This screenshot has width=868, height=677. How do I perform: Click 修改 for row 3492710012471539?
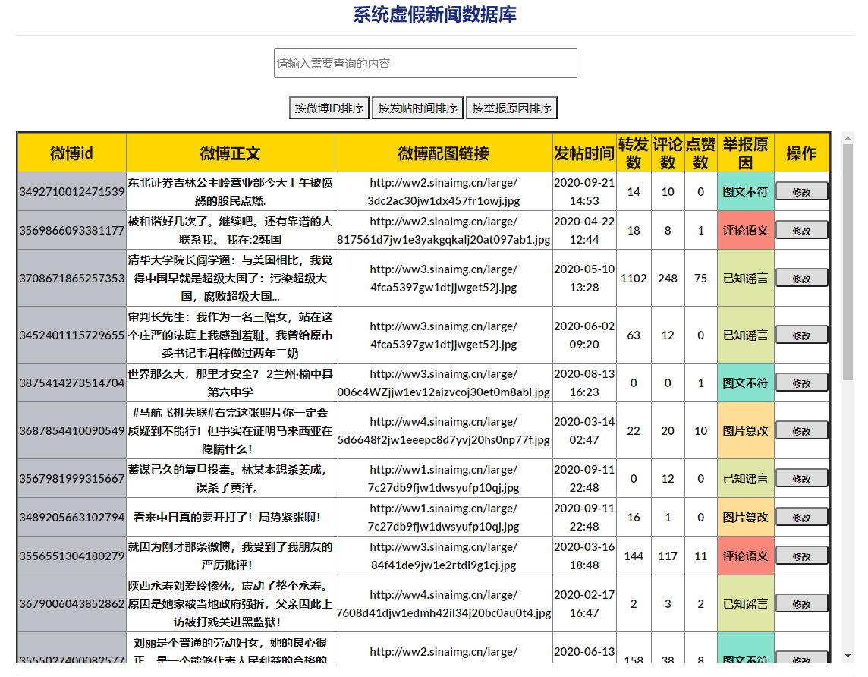coord(801,191)
